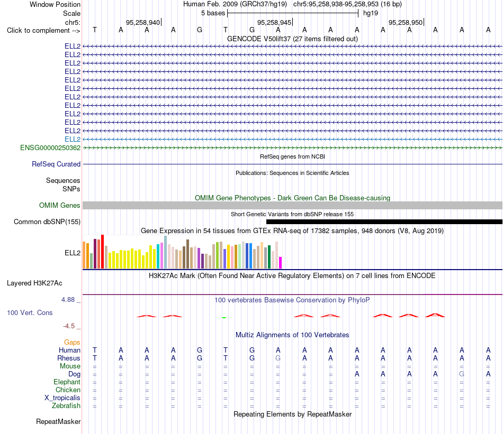Image resolution: width=503 pixels, height=434 pixels.
Task: Click the GTEx ELL2 expression label
Action: 73,253
